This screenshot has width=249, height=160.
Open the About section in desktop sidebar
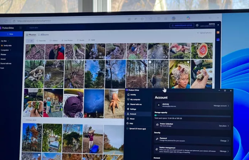132,119
